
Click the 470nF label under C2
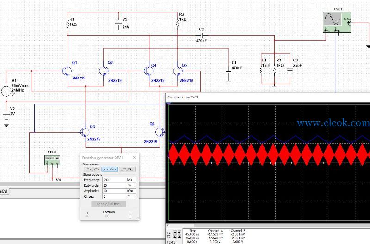(201, 41)
